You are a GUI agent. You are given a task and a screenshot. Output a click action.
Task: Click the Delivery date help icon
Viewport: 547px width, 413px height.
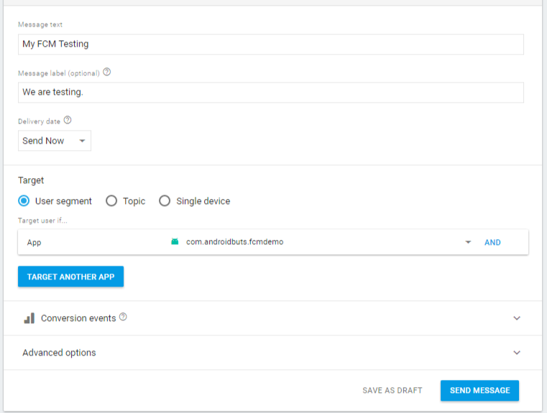[x=68, y=121]
